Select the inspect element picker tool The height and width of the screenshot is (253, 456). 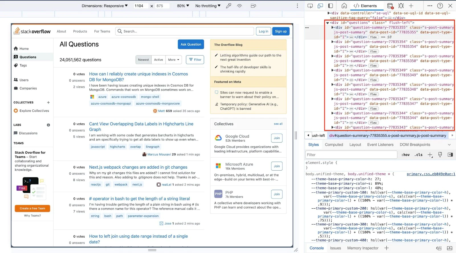click(x=310, y=6)
